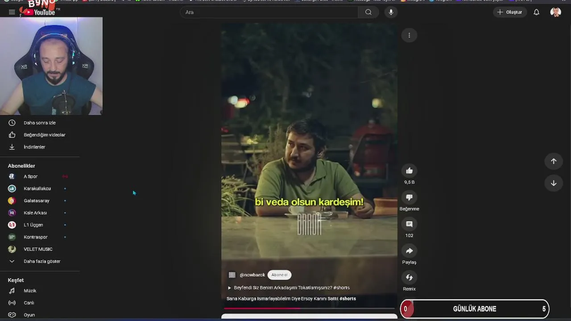
Task: Open comments showing 102
Action: (x=409, y=224)
